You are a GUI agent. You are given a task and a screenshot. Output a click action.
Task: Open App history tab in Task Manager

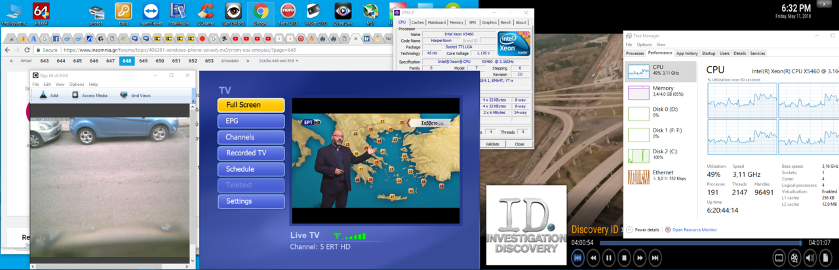[x=687, y=53]
